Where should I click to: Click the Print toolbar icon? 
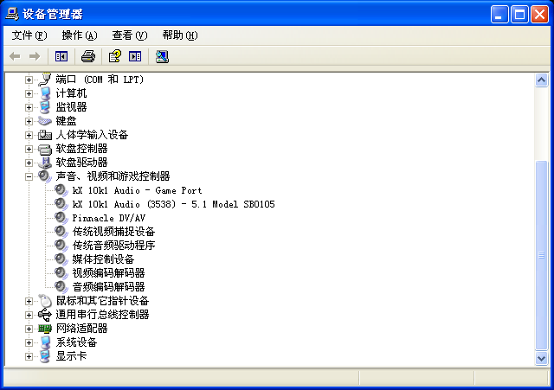(x=88, y=56)
